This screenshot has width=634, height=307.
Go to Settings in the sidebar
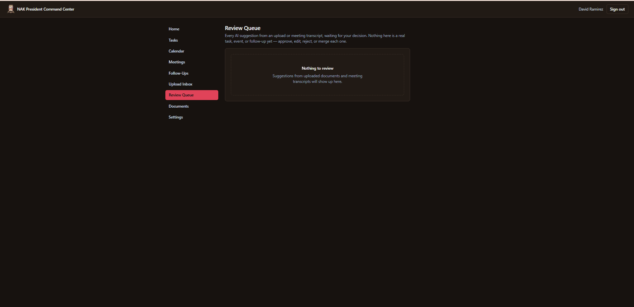point(192,117)
